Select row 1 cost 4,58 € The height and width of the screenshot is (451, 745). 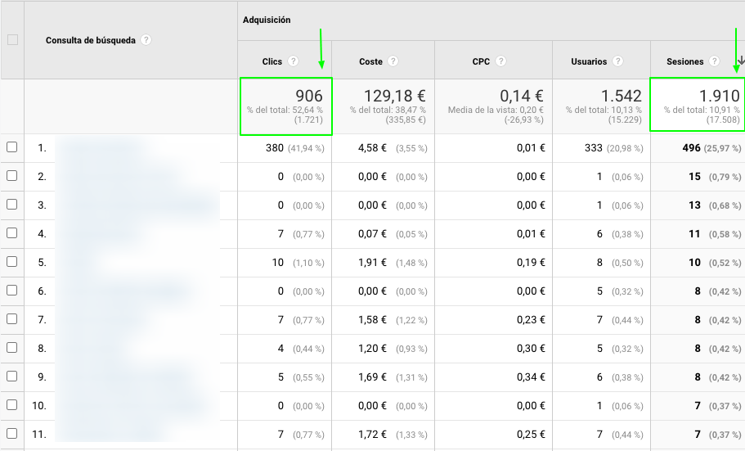click(372, 148)
